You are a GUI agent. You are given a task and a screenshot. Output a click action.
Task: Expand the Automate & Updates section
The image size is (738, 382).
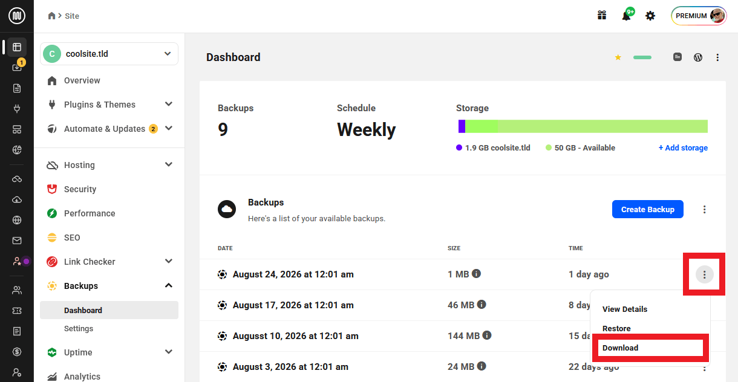[169, 129]
